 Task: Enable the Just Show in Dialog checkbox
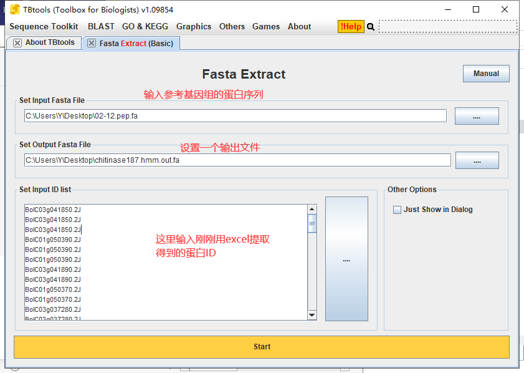(x=397, y=210)
